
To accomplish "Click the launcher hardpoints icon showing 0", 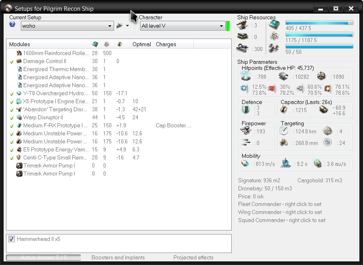I will click(243, 37).
